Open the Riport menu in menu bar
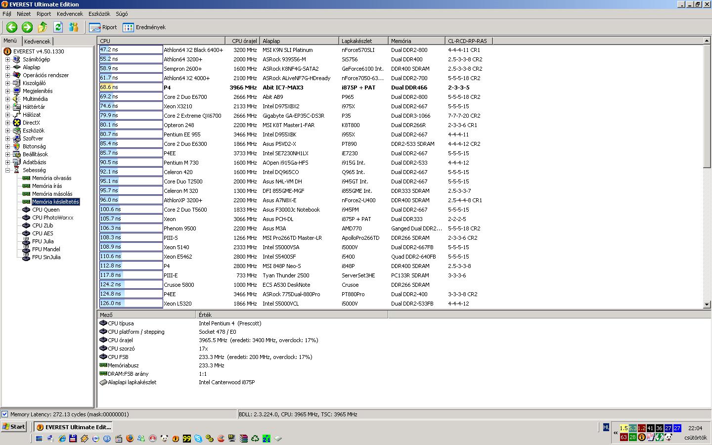Viewport: 712px width, 445px height. (x=44, y=14)
